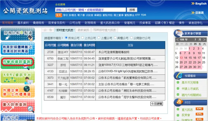This screenshot has height=121, width=208.
Task: Click the 法說會 quick link
Action: click(x=89, y=15)
